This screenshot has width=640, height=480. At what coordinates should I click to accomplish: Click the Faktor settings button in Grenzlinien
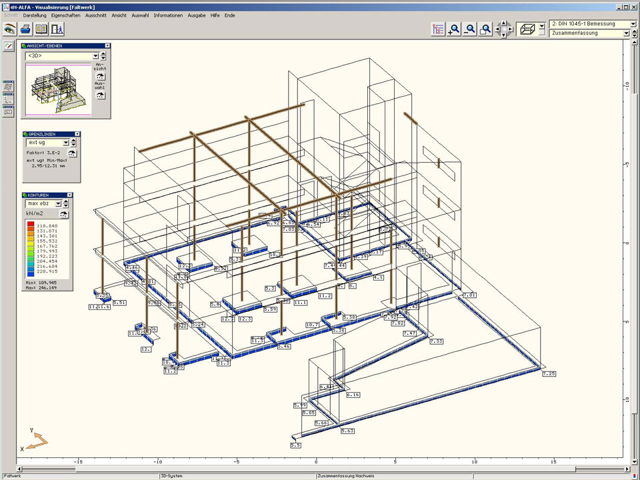pyautogui.click(x=72, y=153)
